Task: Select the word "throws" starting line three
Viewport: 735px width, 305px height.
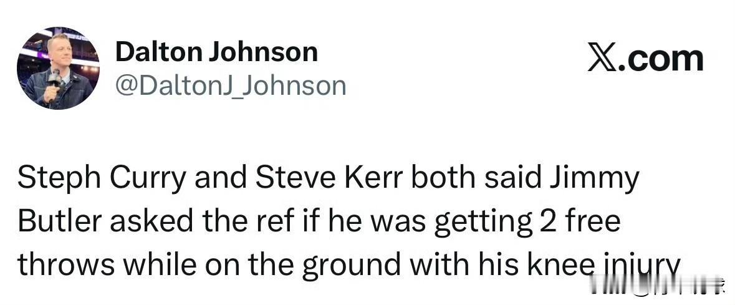Action: click(x=66, y=264)
